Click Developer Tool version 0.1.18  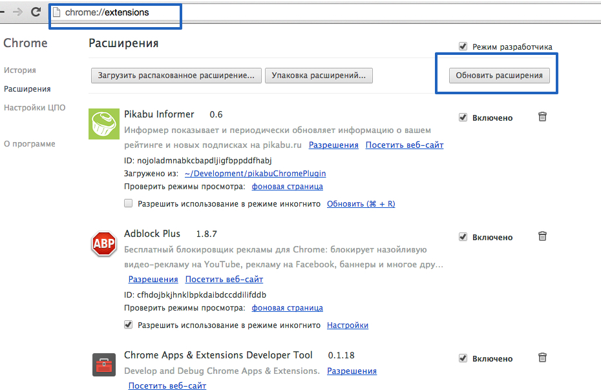[341, 356]
